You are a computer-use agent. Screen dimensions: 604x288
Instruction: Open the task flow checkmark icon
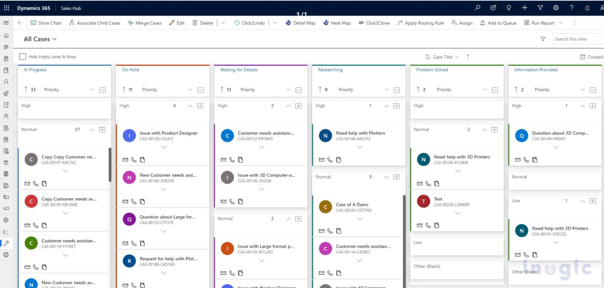pyautogui.click(x=493, y=8)
